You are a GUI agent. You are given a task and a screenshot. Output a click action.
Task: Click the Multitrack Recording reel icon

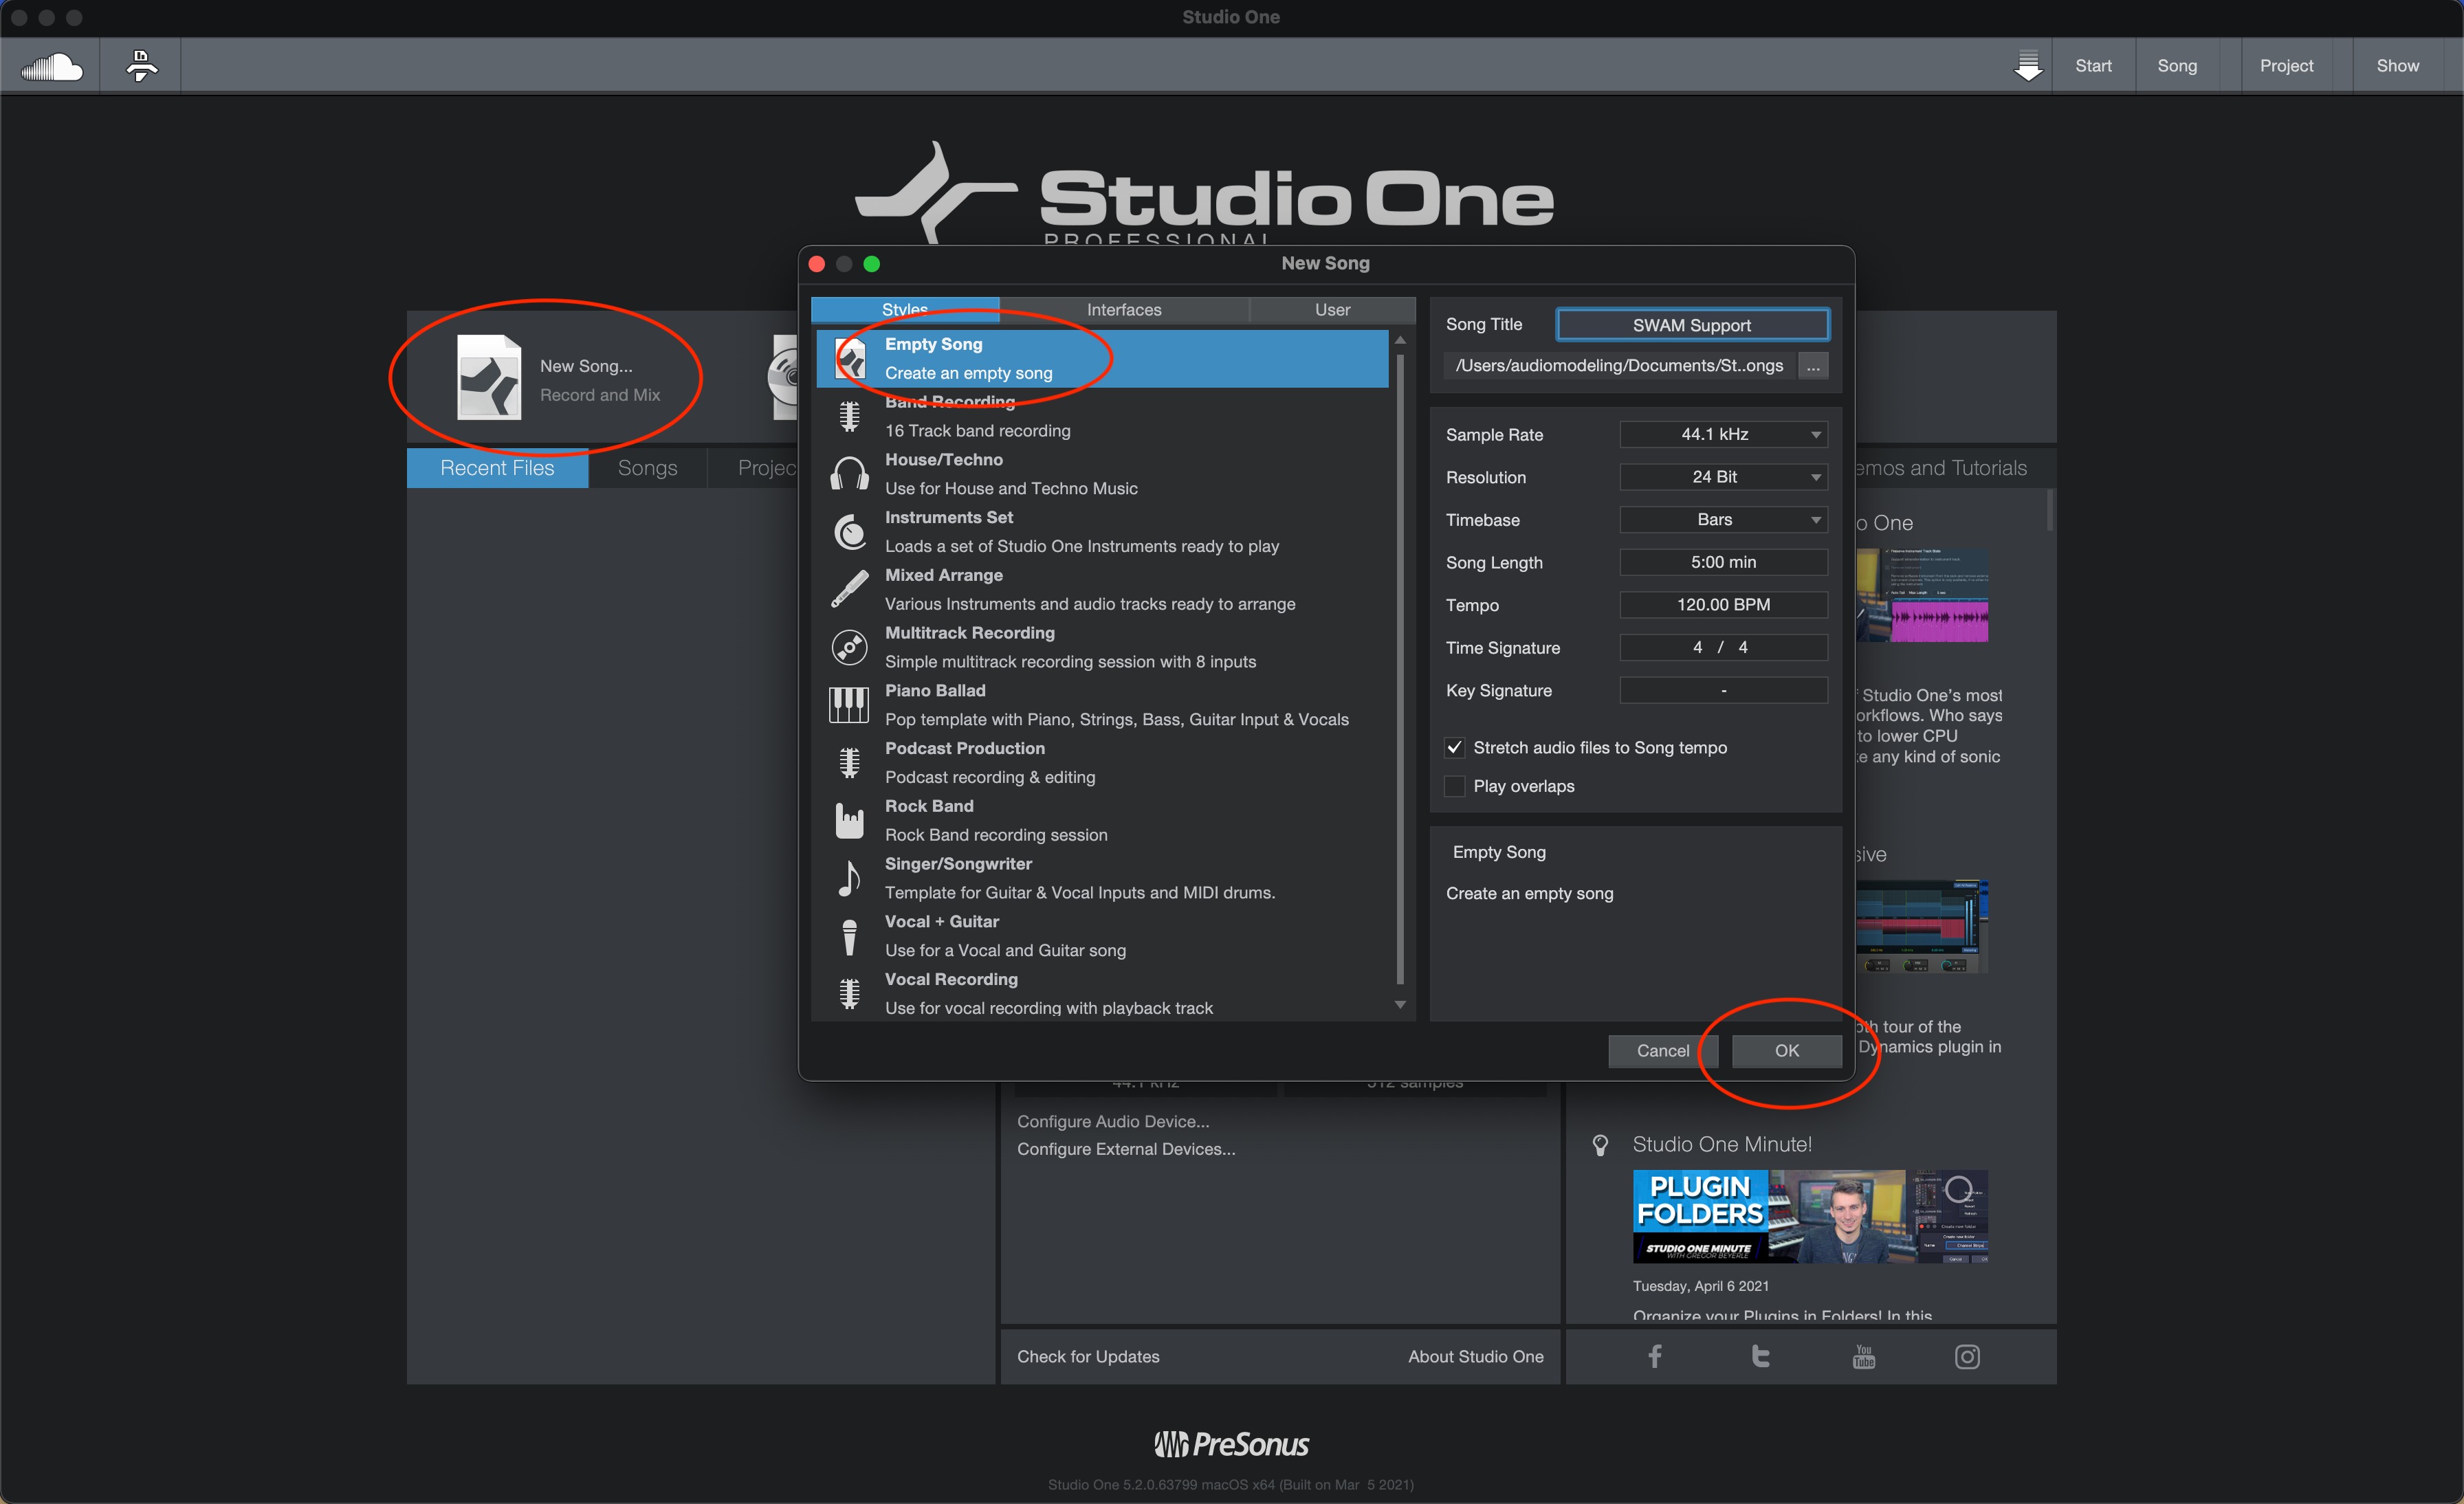point(850,647)
